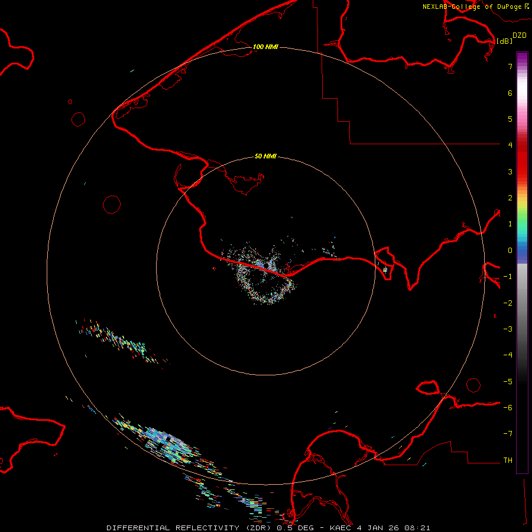Click the -3 value on the color scale

pyautogui.click(x=508, y=329)
